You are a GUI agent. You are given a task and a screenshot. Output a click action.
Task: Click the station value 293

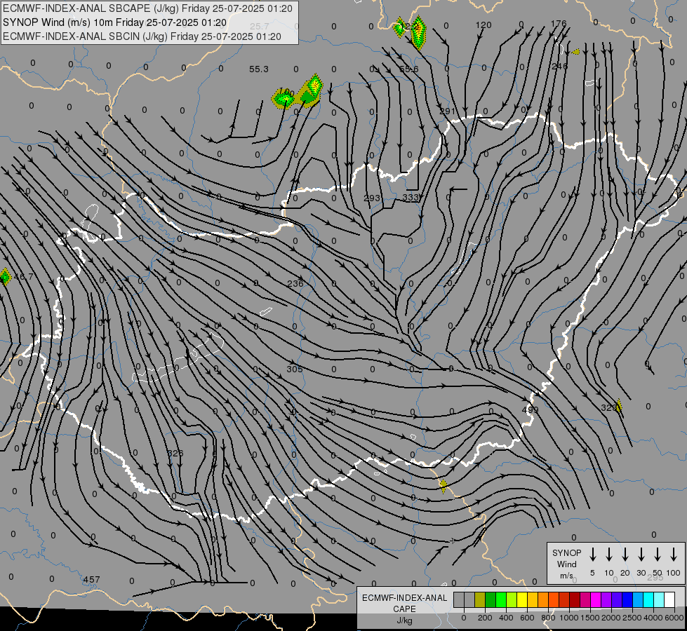point(371,198)
